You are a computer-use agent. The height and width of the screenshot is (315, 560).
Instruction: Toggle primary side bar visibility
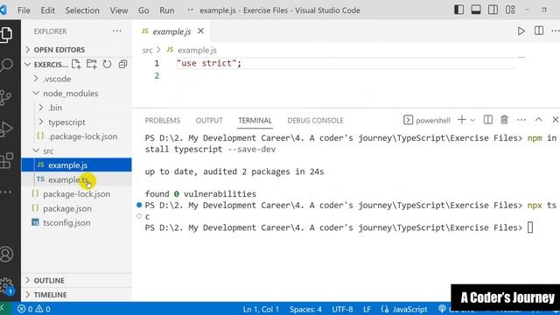458,10
